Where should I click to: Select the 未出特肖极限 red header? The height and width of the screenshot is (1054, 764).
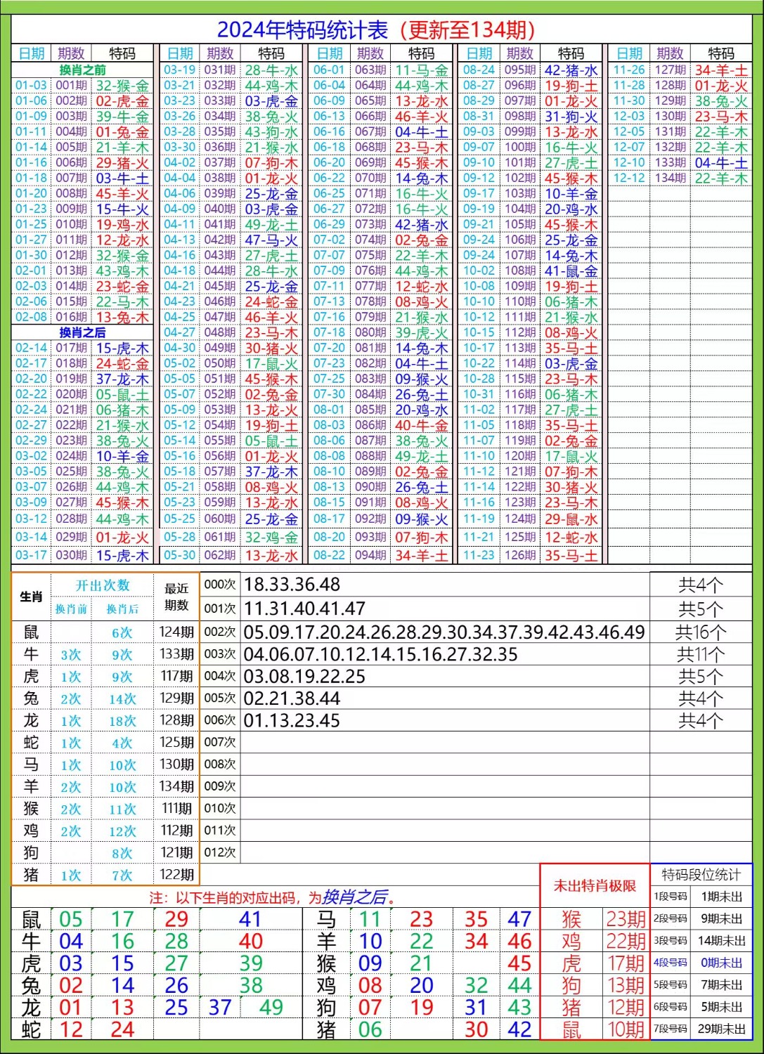(594, 884)
